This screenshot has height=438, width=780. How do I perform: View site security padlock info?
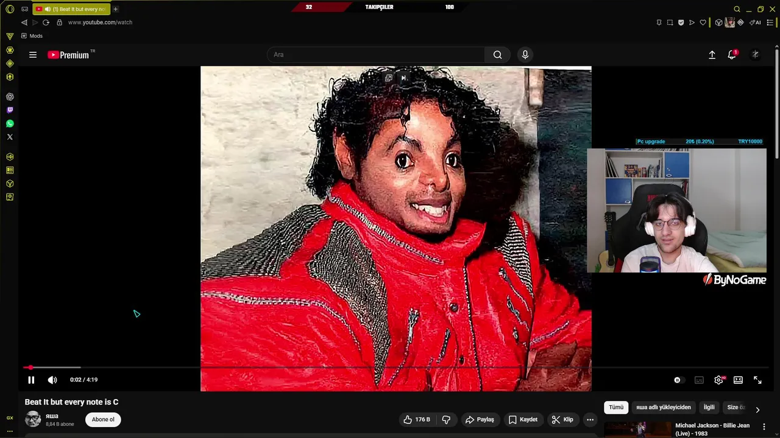(59, 23)
